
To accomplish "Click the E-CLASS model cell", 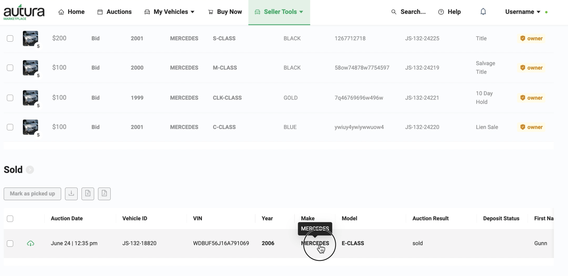I will click(x=353, y=243).
